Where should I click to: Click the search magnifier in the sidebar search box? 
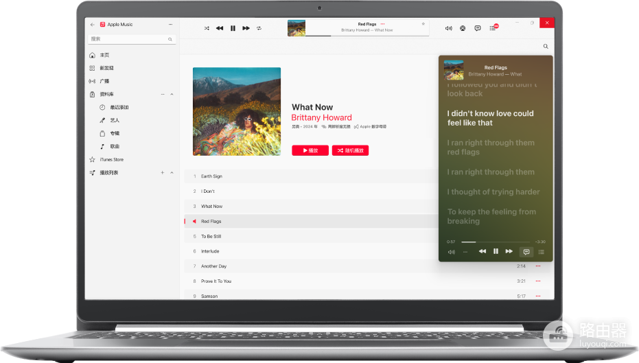click(x=170, y=39)
